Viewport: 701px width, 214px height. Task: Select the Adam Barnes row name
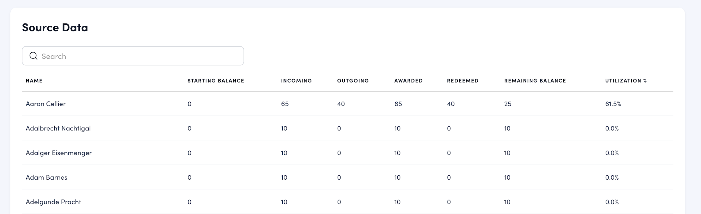click(47, 177)
